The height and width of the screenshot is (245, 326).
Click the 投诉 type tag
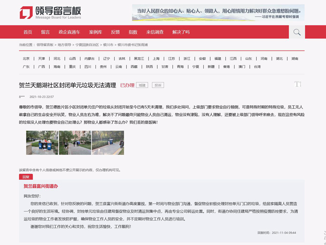158,85
